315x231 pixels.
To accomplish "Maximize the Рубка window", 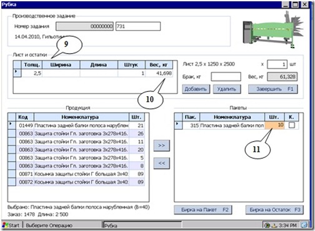I will click(x=295, y=4).
